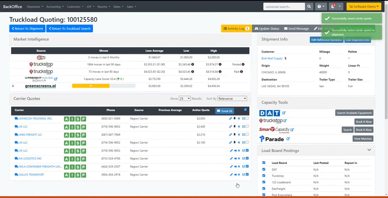Check the AMG FREIGHT LLC email checkbox
Screen dimensions: 388x198
pos(247,134)
